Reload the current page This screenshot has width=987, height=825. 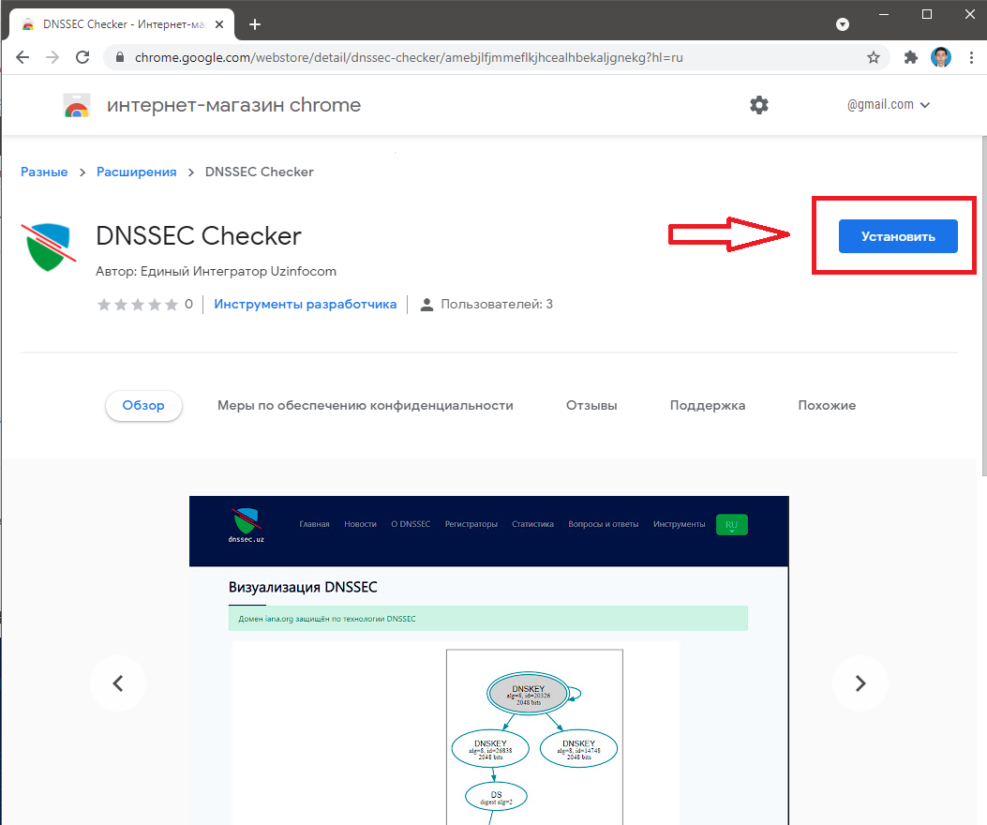(x=82, y=57)
